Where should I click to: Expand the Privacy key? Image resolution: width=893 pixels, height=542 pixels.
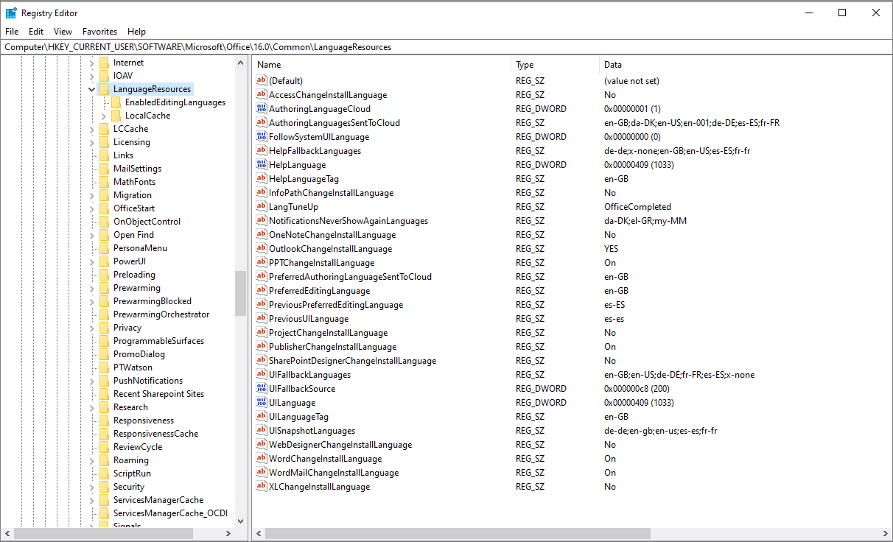click(x=92, y=328)
